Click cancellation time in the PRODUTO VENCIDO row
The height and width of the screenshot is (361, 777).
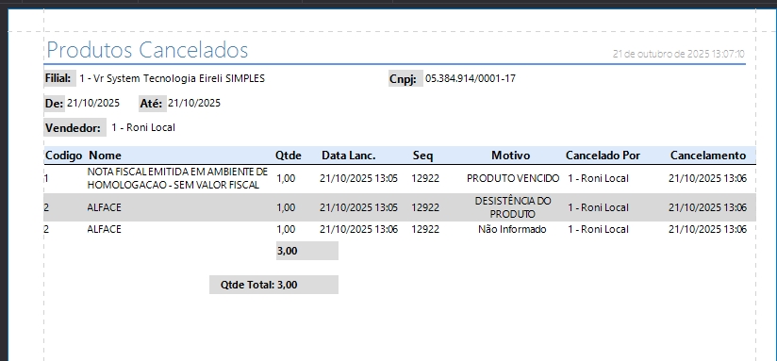click(x=707, y=178)
